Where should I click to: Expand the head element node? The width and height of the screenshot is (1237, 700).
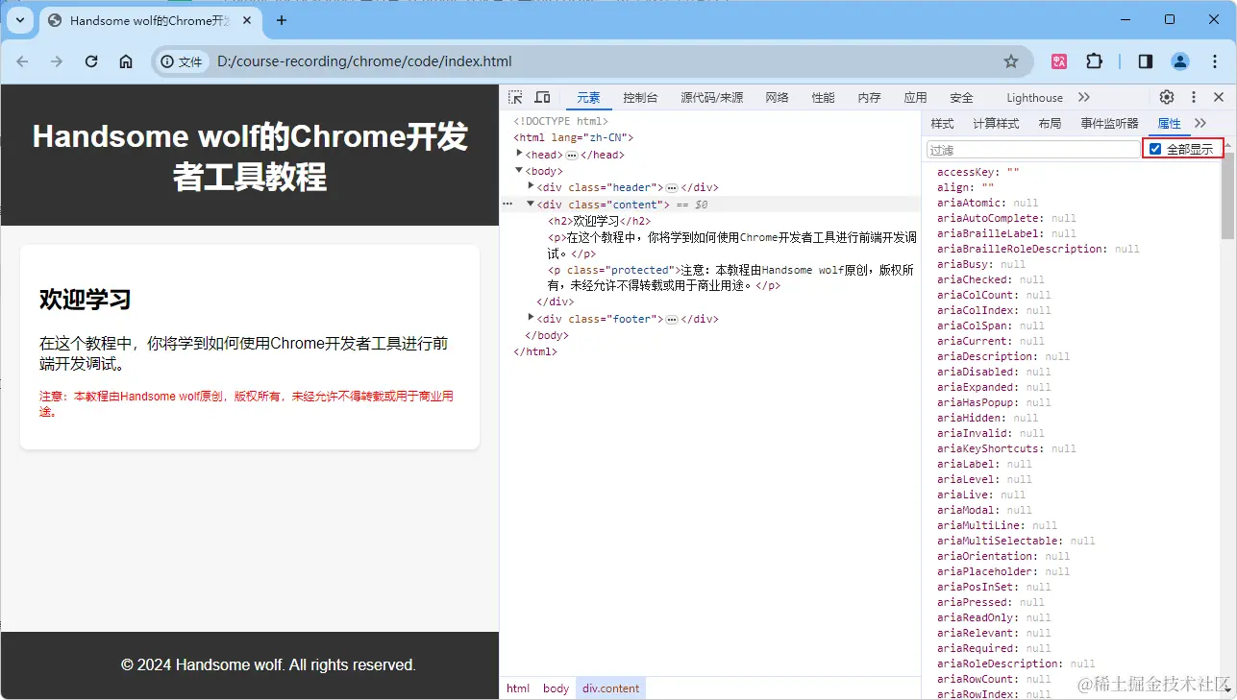[x=519, y=154]
